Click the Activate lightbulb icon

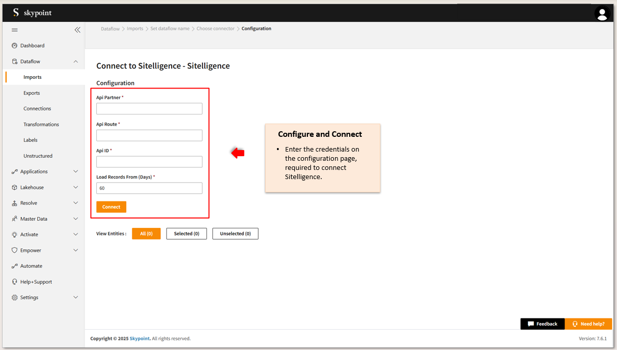coord(15,235)
